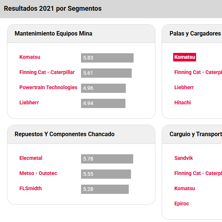Screen dimensions: 222x222
Task: Open Liebherr link under Palas y Cargadores
Action: tap(184, 88)
